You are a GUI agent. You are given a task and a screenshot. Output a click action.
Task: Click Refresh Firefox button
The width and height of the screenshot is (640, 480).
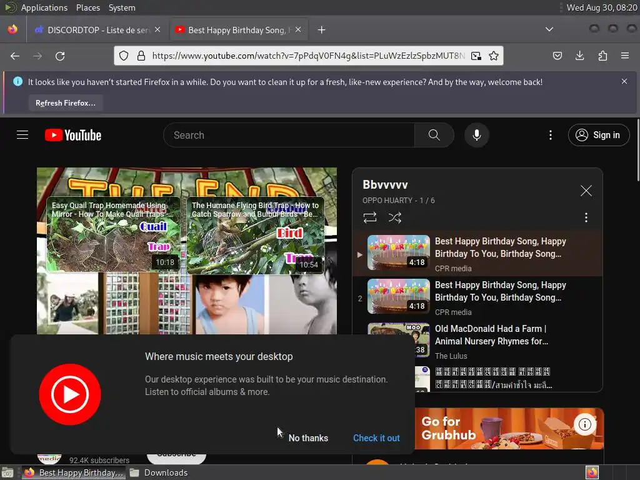click(x=65, y=103)
